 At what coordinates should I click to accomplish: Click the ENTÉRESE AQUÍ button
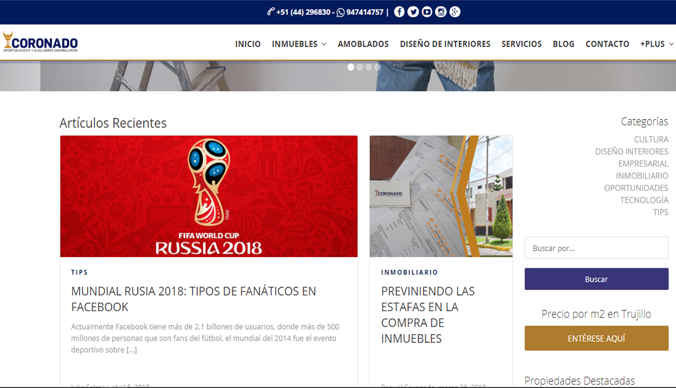pos(596,338)
